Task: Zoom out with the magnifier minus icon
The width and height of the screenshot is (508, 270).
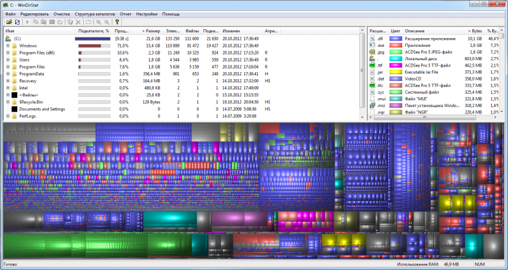Action: pos(107,22)
